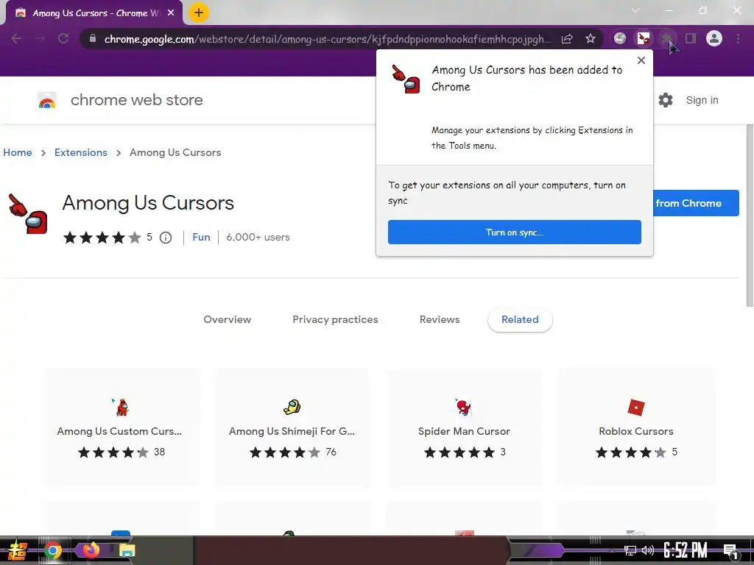Click the Chrome icon in the taskbar
Viewport: 754px width, 565px height.
pos(53,550)
